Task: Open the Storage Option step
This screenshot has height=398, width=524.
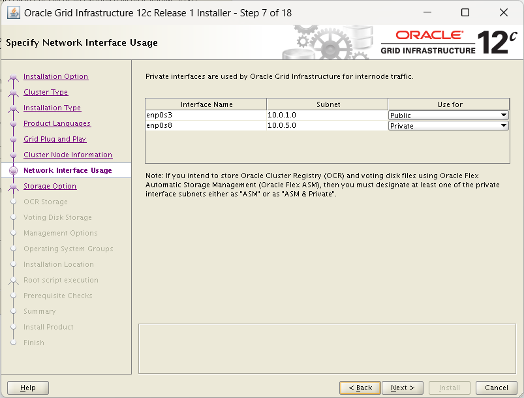Action: tap(50, 186)
